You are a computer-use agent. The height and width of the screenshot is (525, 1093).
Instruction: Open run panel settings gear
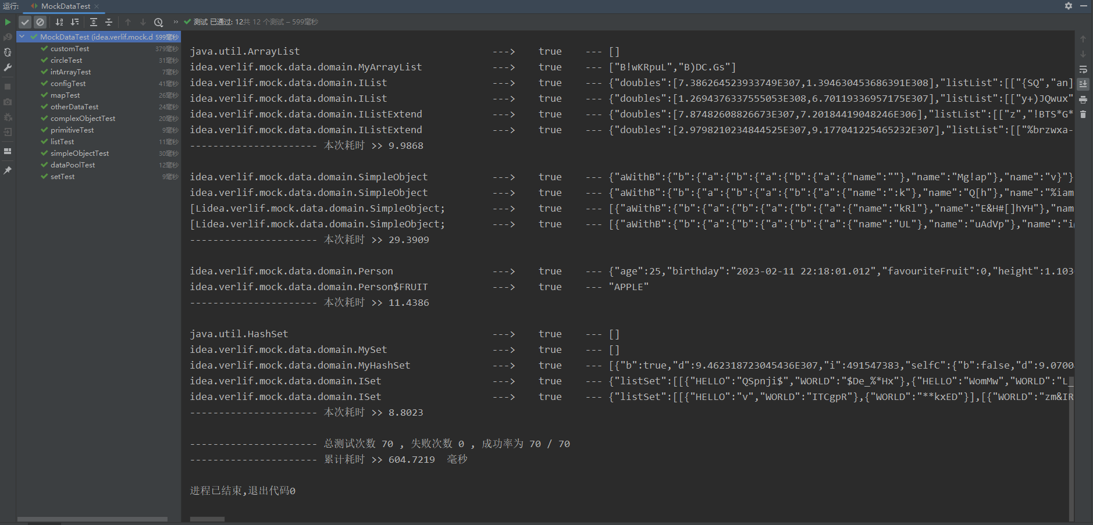(x=1069, y=6)
